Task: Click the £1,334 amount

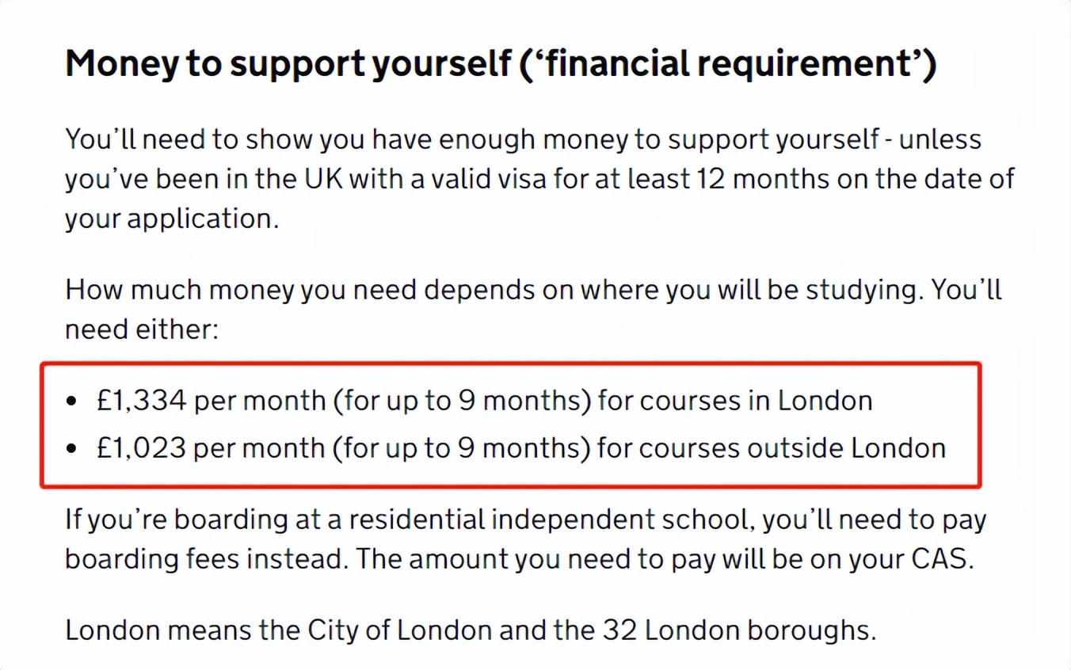Action: tap(141, 401)
